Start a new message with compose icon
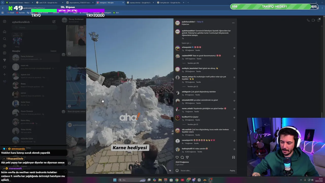The height and width of the screenshot is (183, 325). point(54,22)
